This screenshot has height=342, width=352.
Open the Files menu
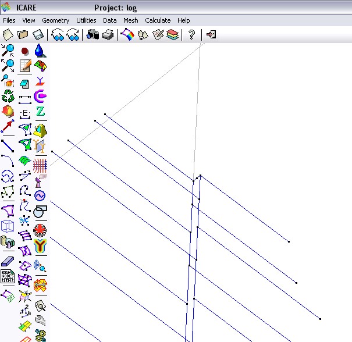click(x=9, y=20)
